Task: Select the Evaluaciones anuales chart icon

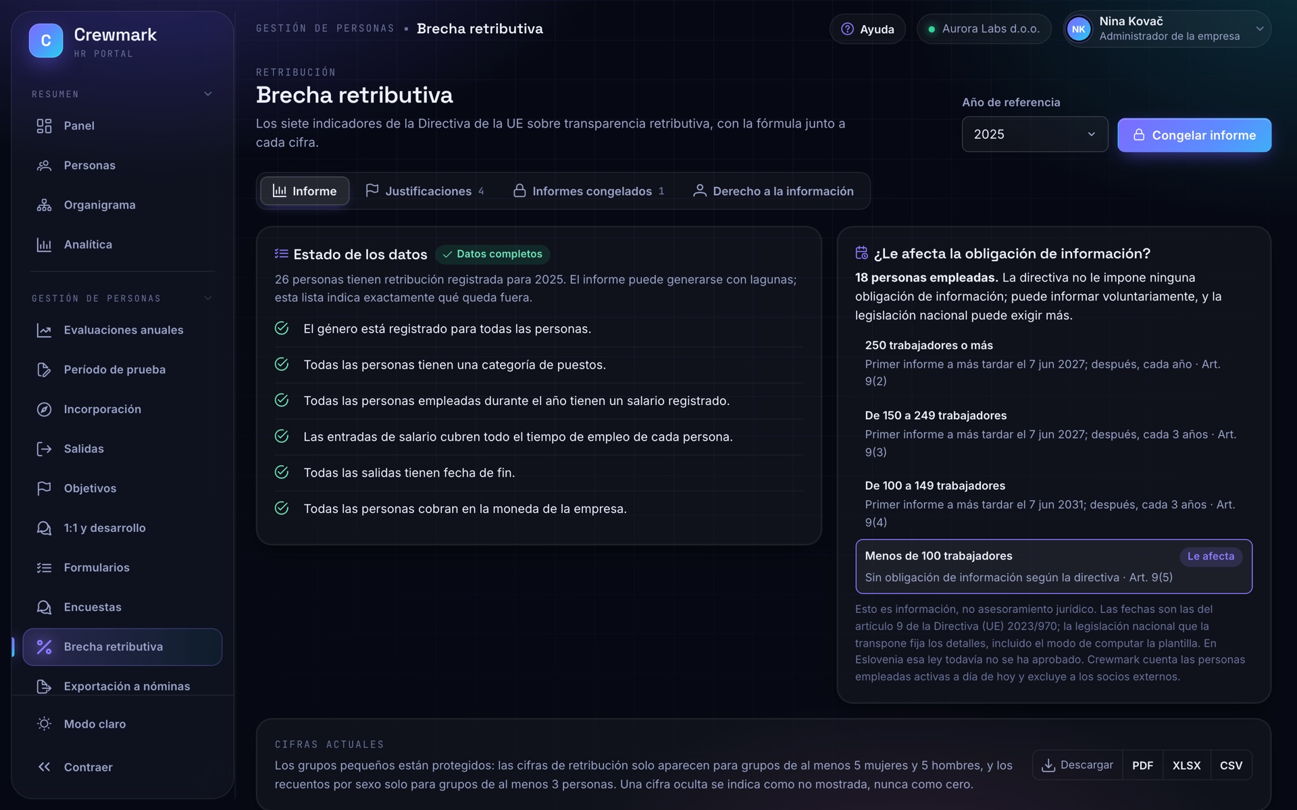Action: 44,330
